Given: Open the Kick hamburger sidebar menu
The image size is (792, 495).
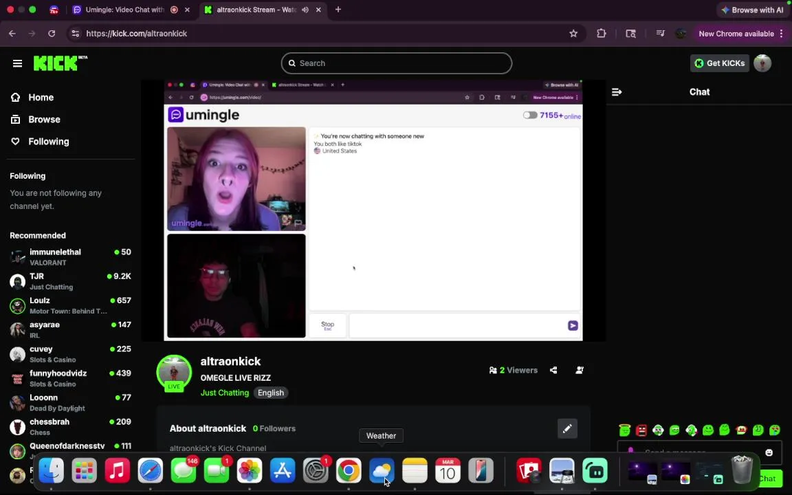Looking at the screenshot, I should tap(17, 63).
